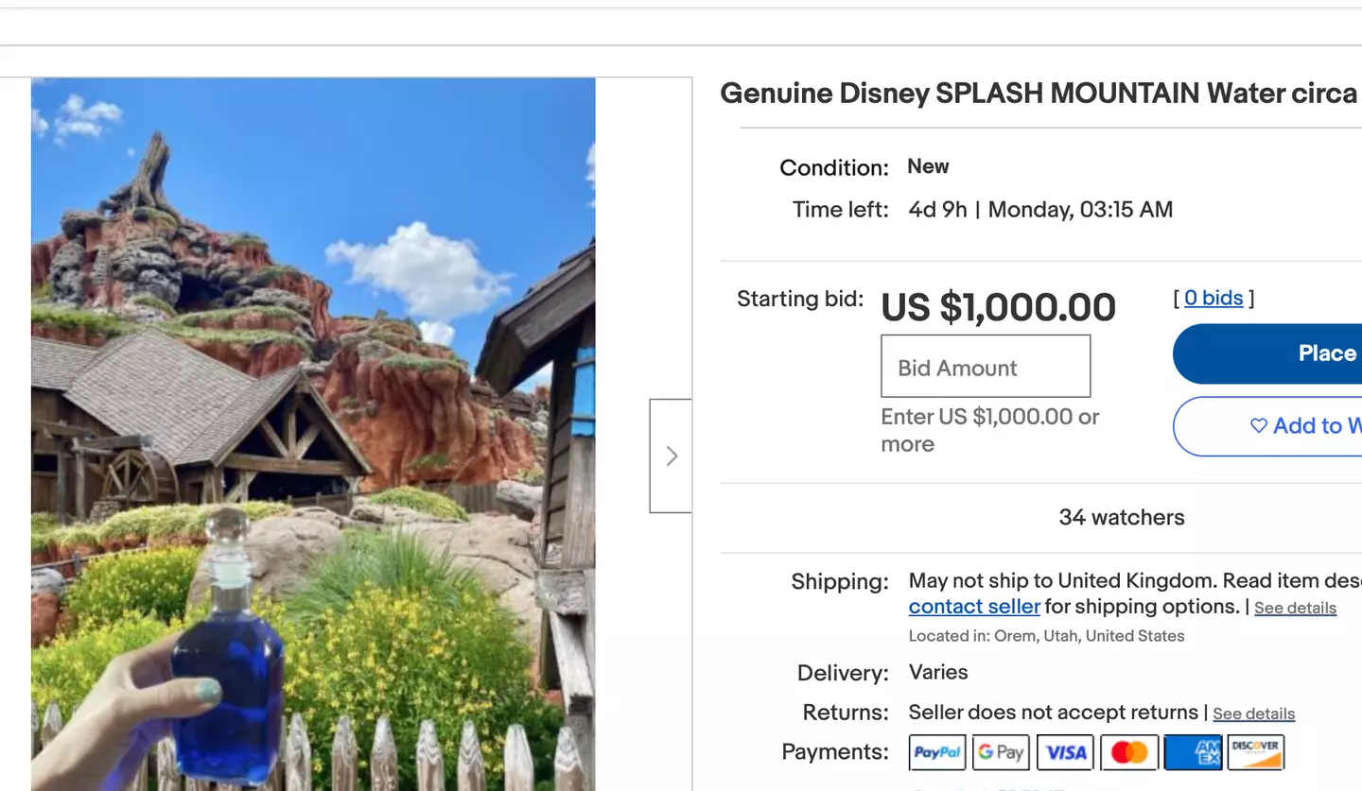Click the 34 watchers text
Screen dimensions: 1362x791
tap(1121, 517)
